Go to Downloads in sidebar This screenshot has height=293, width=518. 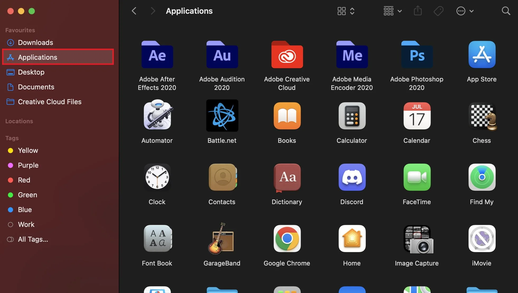(35, 43)
